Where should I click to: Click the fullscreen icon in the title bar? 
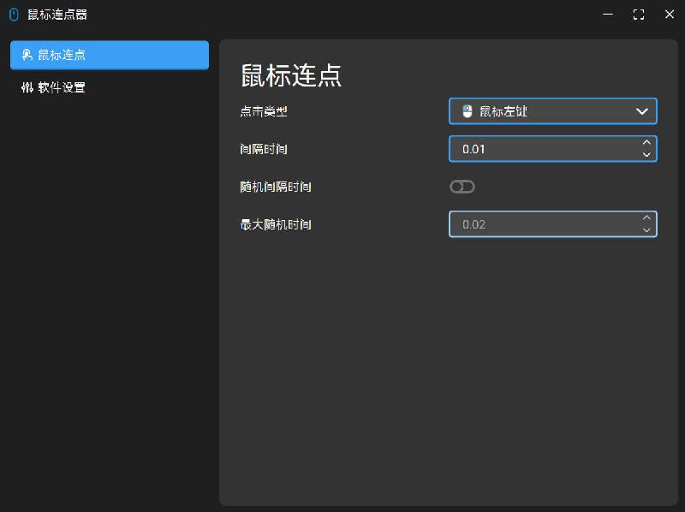pyautogui.click(x=638, y=14)
